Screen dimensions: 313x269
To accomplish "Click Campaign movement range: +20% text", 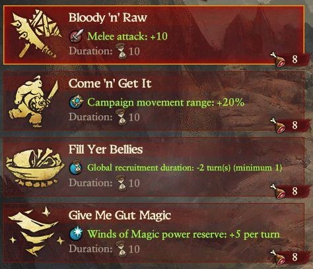I will point(166,102).
